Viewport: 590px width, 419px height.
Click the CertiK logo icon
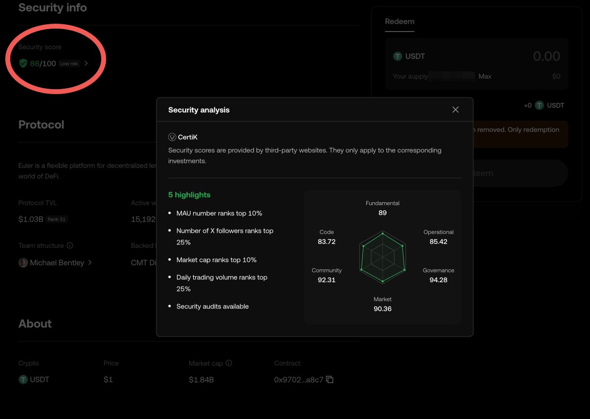pyautogui.click(x=172, y=137)
